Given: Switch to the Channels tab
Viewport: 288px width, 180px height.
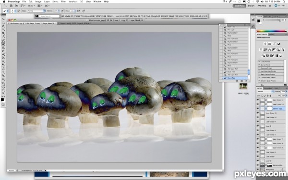Looking at the screenshot, I should click(268, 88).
